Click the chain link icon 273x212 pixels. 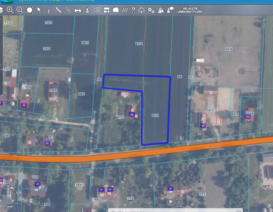click(x=68, y=10)
